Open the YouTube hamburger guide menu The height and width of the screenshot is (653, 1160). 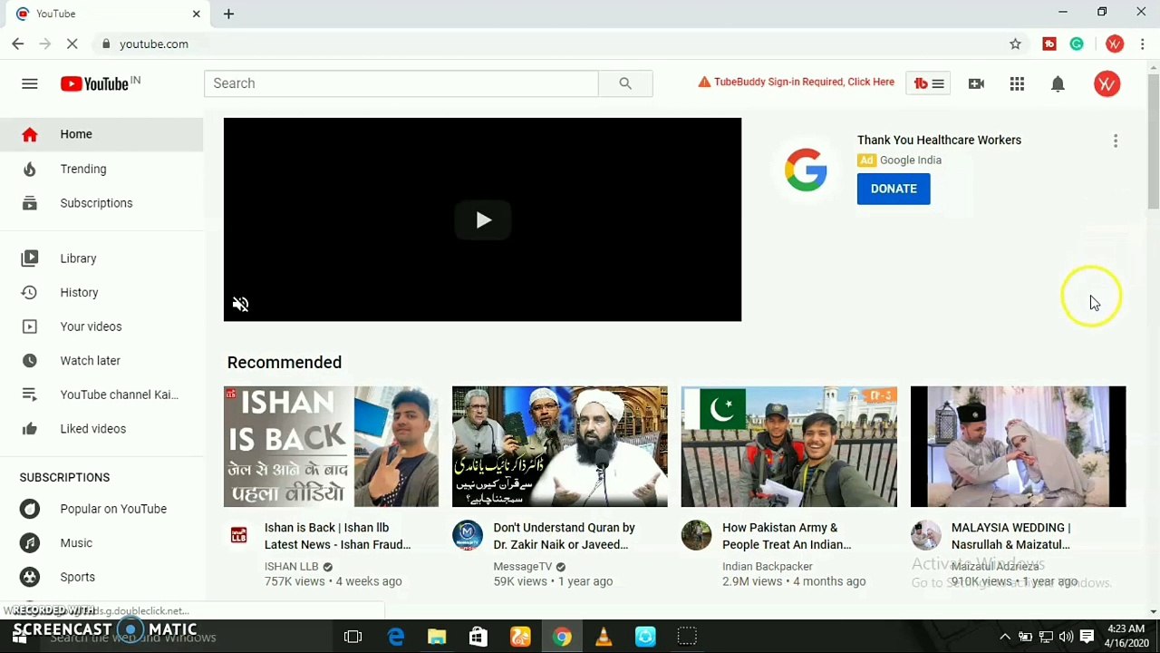coord(30,83)
